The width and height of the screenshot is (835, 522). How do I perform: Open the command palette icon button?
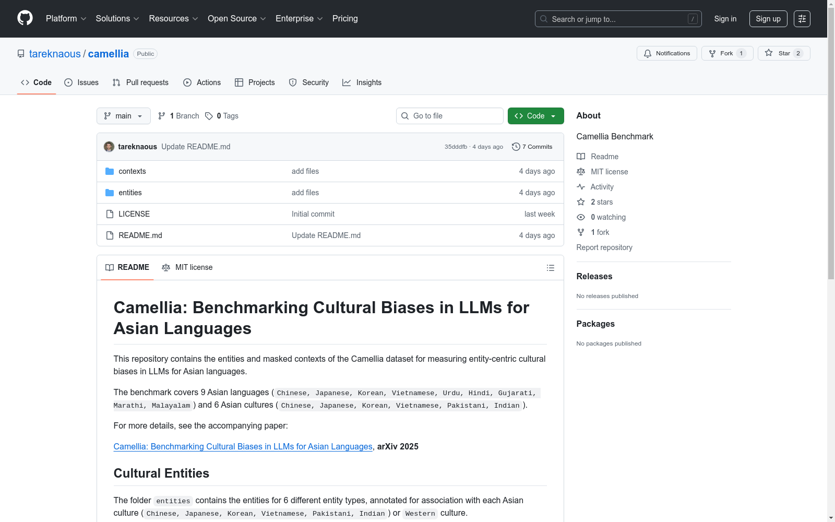tap(802, 19)
